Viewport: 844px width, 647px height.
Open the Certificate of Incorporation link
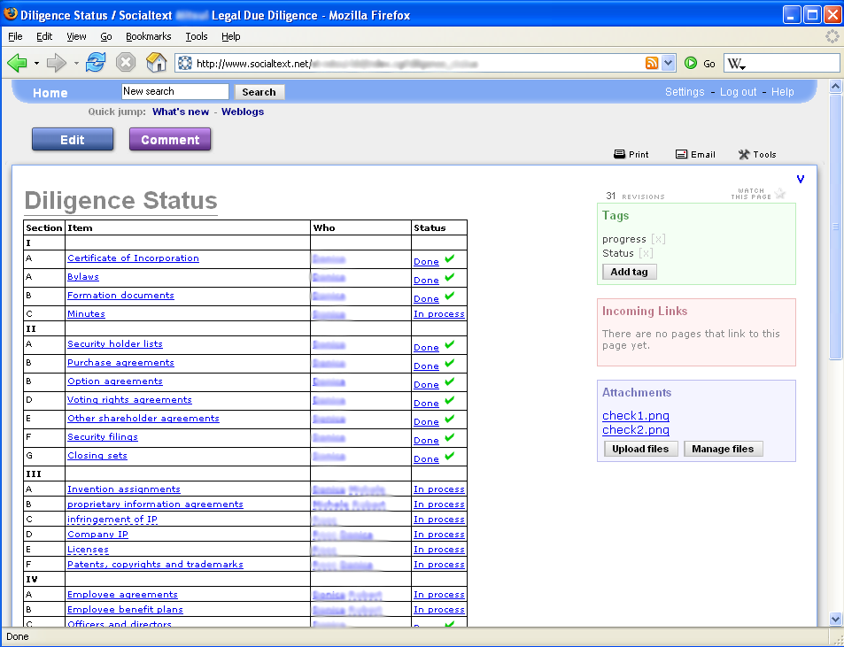(133, 258)
